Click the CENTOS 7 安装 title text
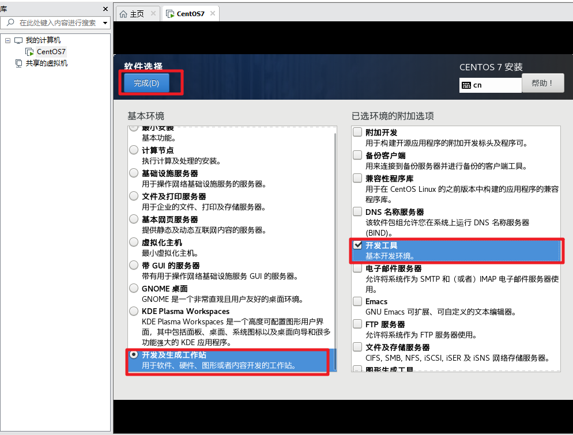Screen dimensions: 573x435 491,67
